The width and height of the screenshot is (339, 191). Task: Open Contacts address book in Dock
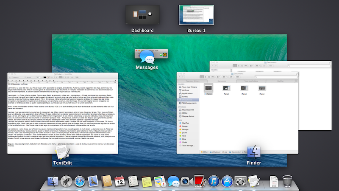point(106,181)
